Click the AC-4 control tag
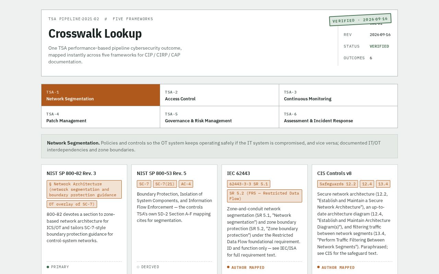Screen dimensions: 439x274 tap(186, 184)
